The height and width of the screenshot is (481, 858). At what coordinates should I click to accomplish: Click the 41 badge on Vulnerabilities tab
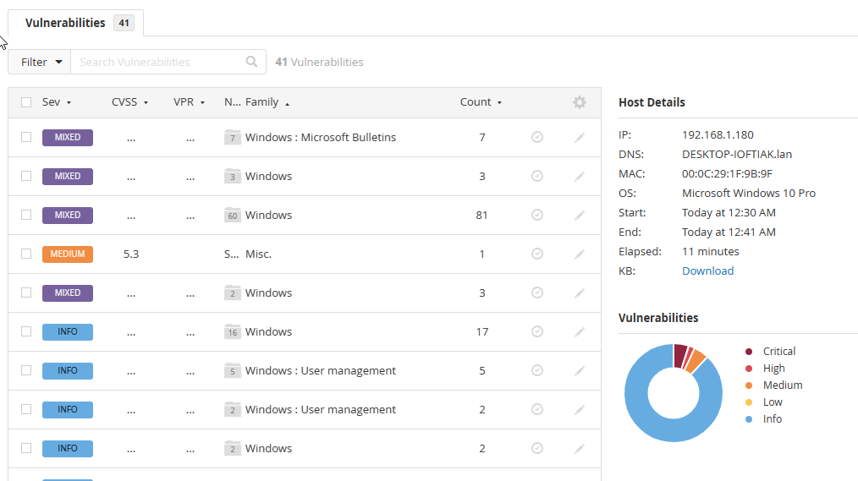click(124, 23)
